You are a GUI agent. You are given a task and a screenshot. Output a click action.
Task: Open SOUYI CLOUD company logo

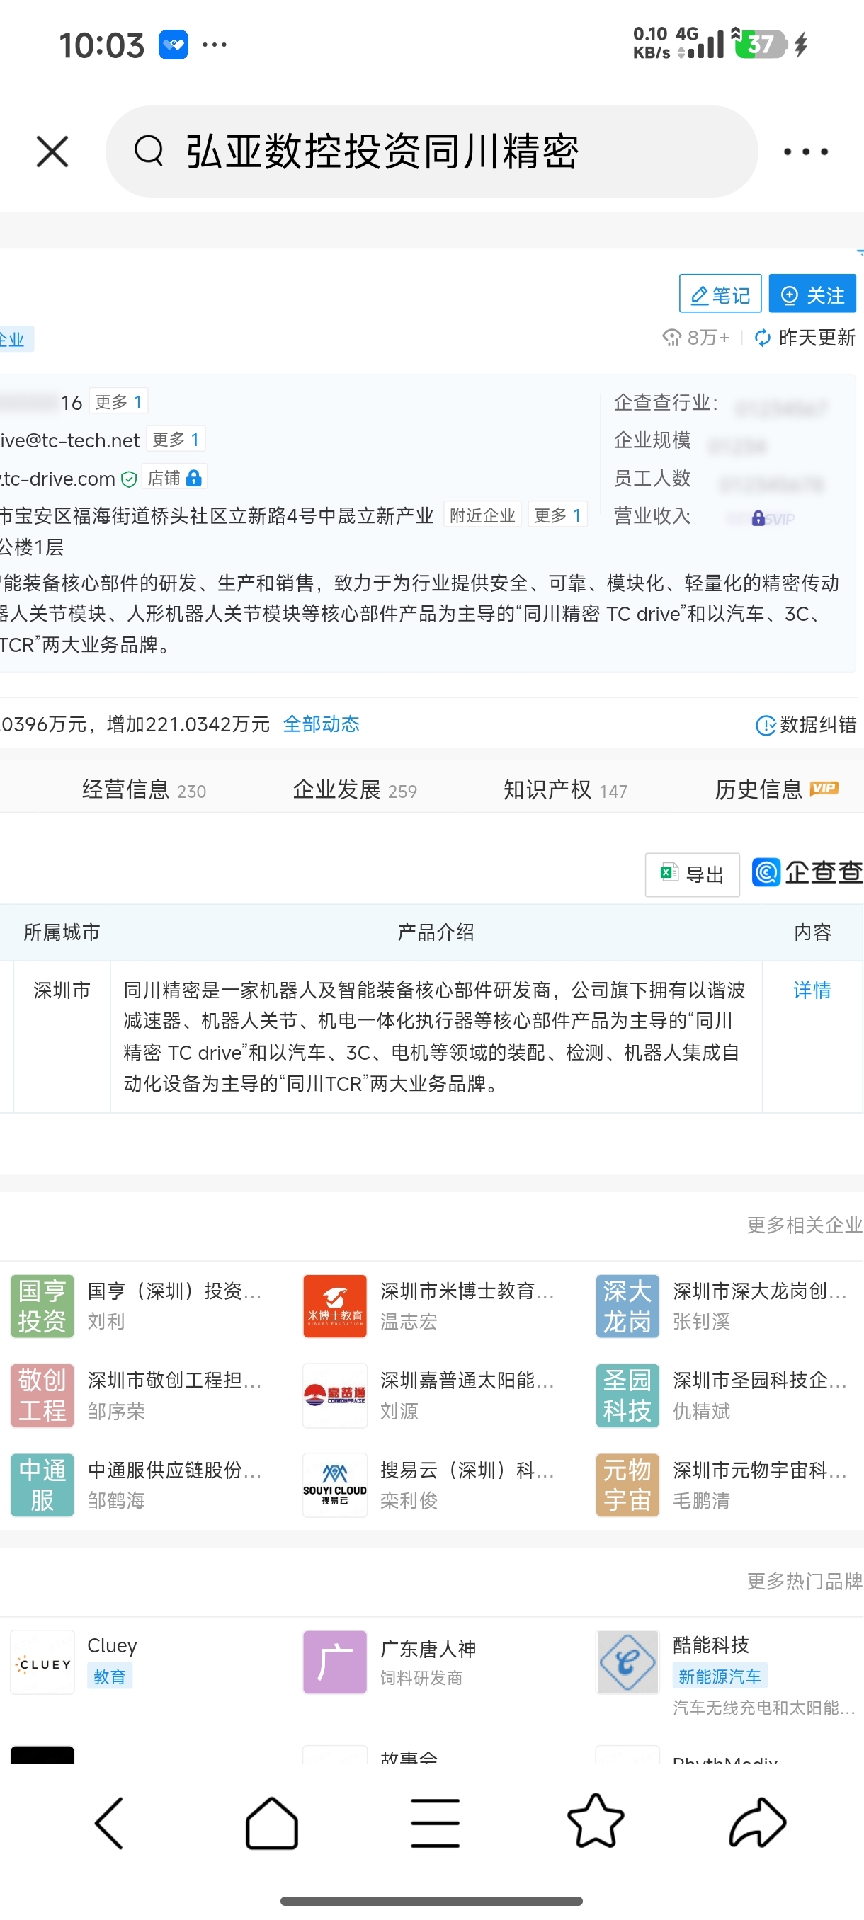point(335,1485)
